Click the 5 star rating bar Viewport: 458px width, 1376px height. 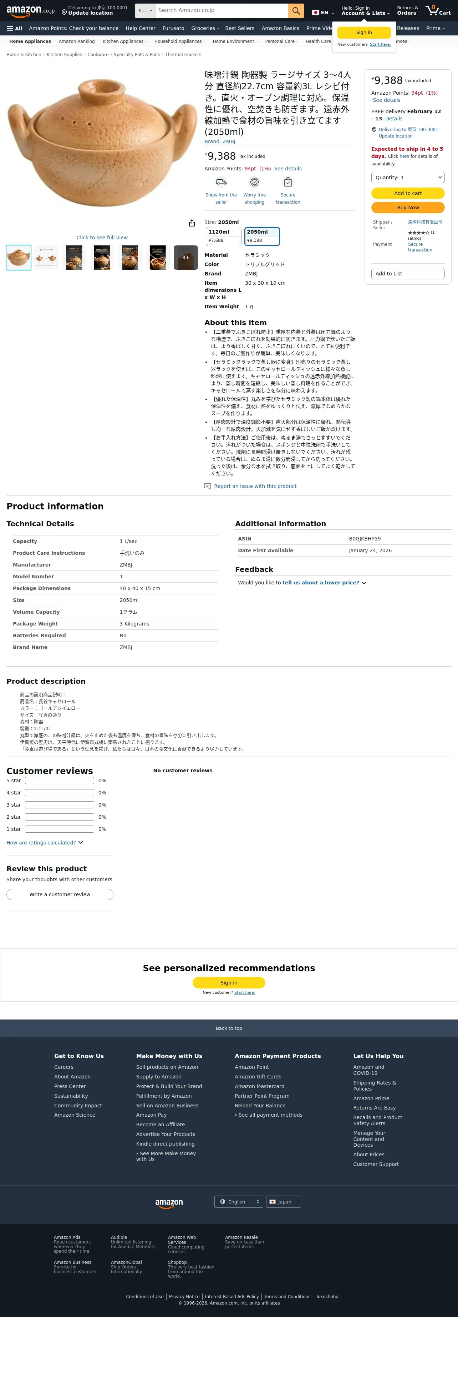(x=60, y=781)
